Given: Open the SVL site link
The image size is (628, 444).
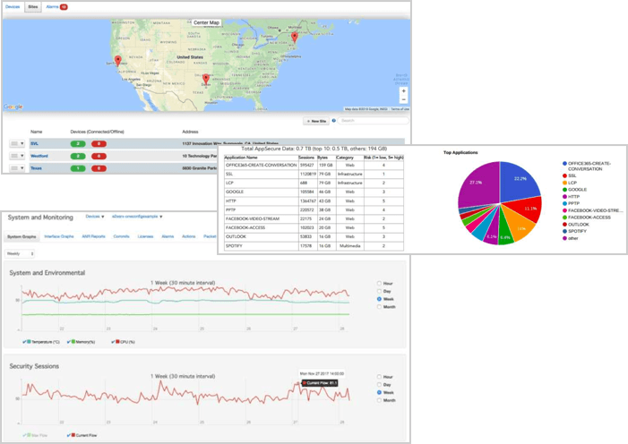Looking at the screenshot, I should (34, 144).
